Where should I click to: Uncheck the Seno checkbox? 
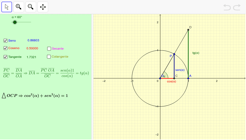click(x=5, y=41)
